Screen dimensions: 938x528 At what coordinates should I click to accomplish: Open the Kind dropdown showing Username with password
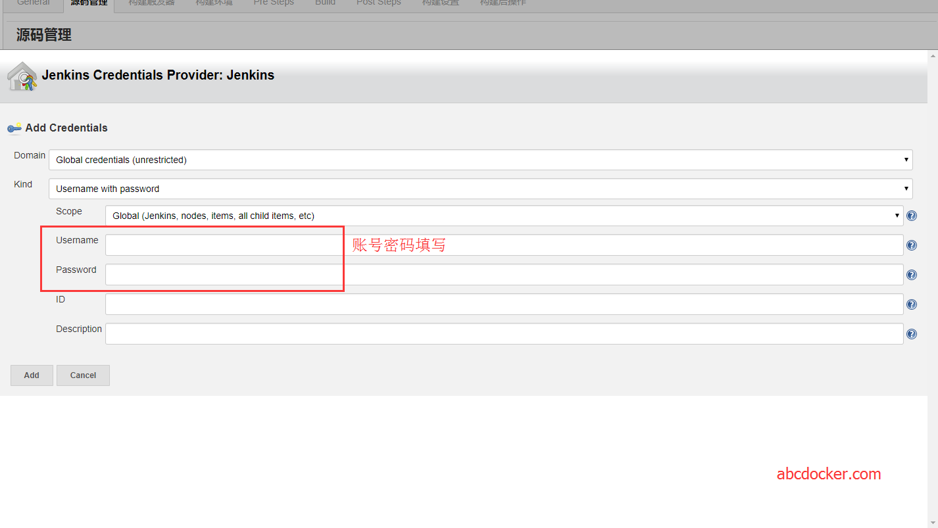906,189
